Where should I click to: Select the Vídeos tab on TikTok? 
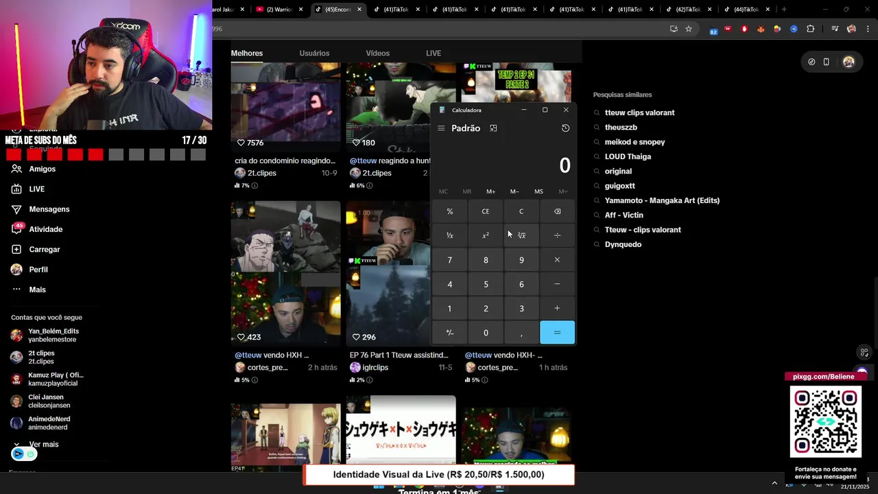click(377, 53)
